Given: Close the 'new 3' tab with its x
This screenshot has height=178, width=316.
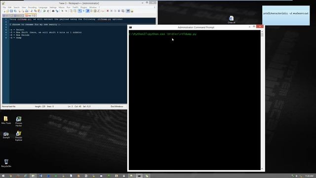Looking at the screenshot, I should 35,15.
